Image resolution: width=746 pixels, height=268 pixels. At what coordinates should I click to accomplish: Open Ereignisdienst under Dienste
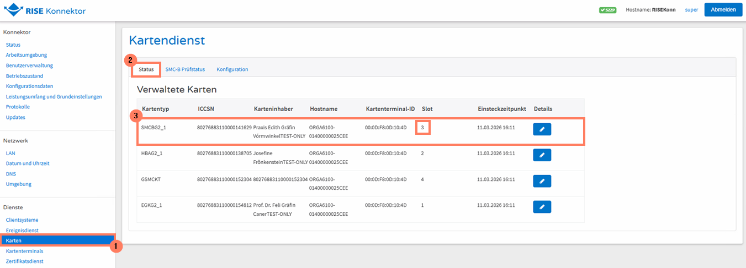(x=22, y=230)
